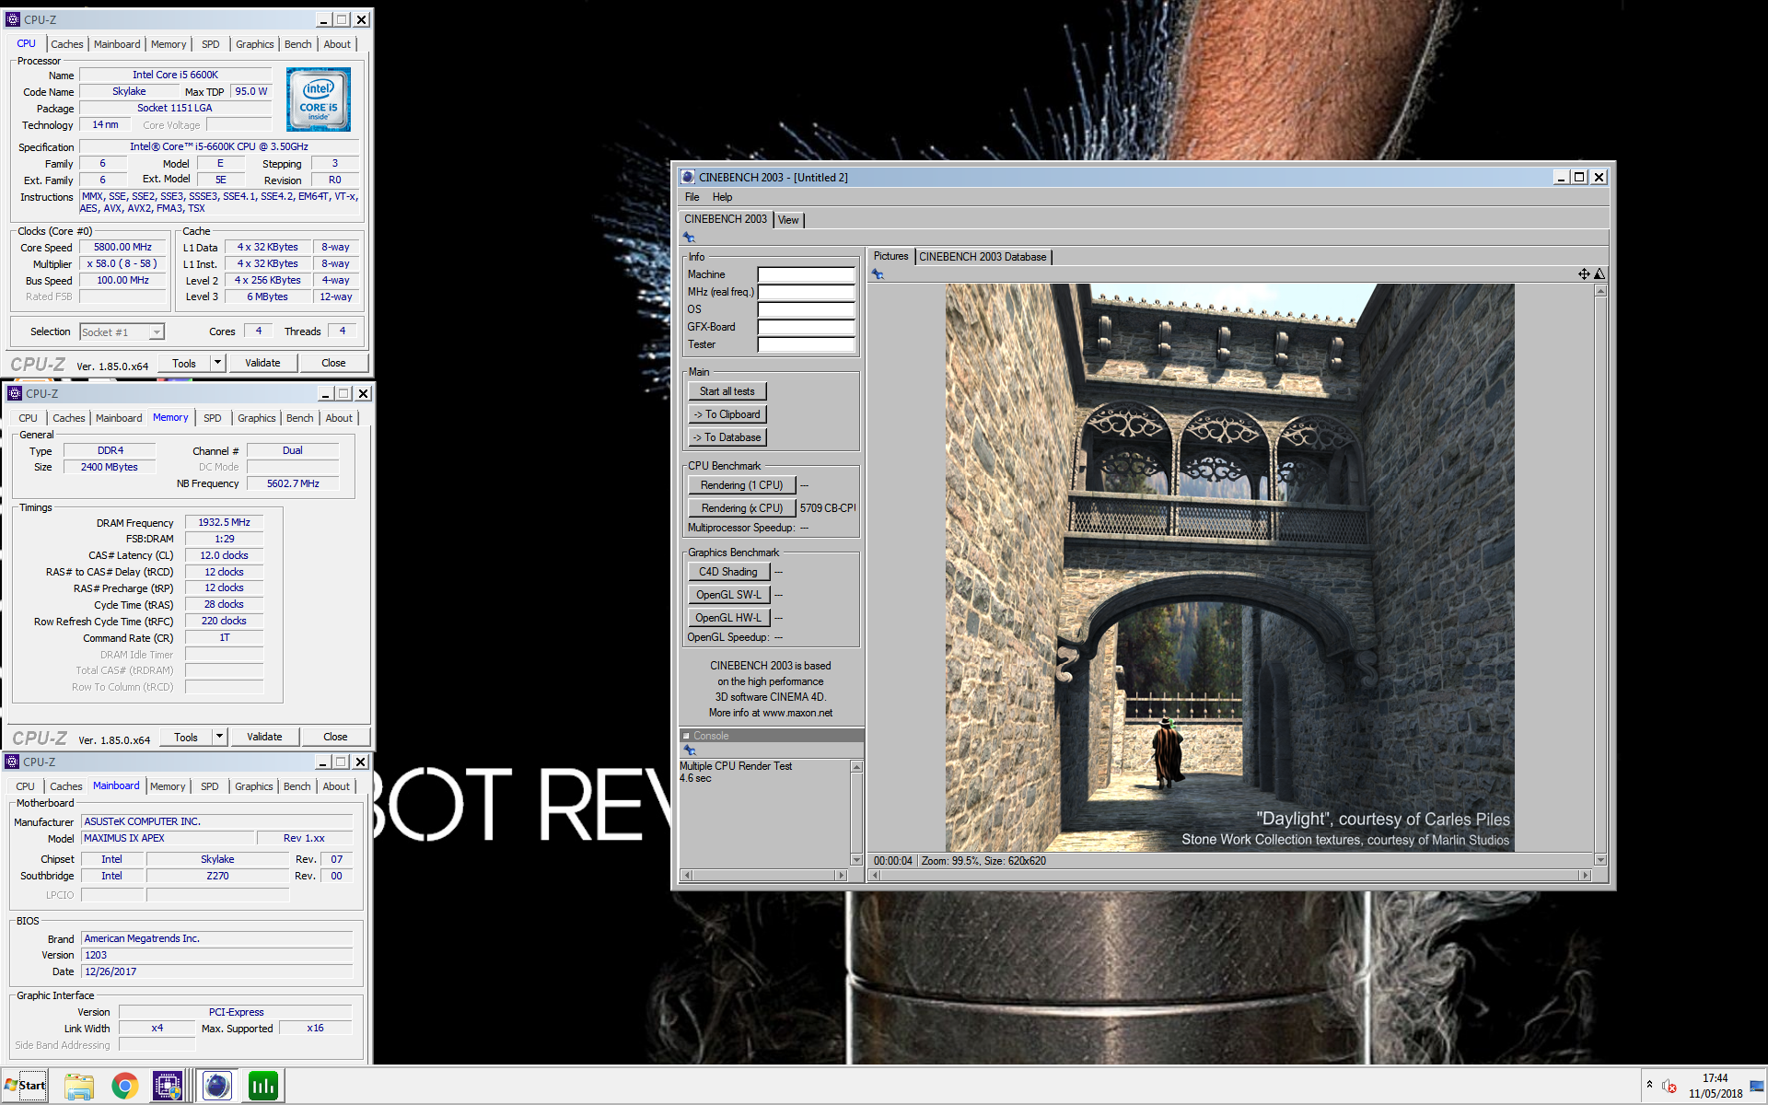The height and width of the screenshot is (1105, 1768).
Task: Open File Explorer from the taskbar
Action: tap(79, 1087)
